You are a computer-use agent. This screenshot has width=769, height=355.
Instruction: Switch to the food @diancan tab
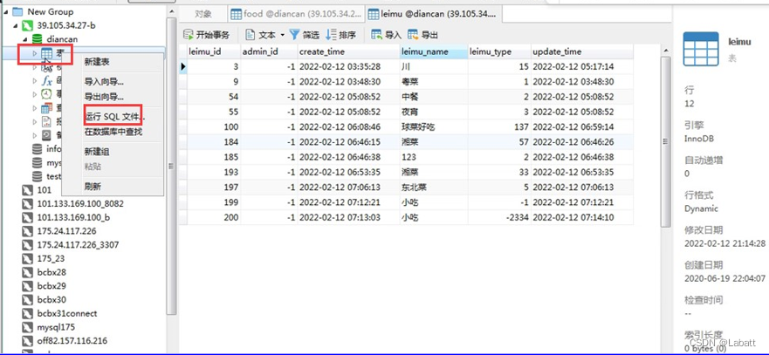296,14
